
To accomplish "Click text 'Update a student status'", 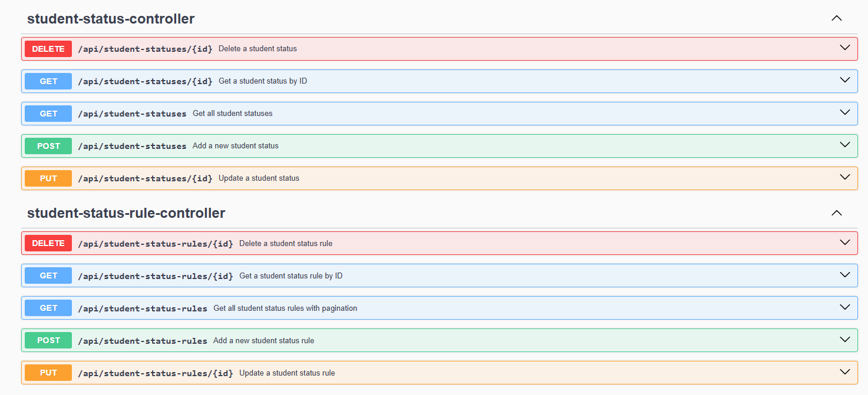I will point(259,178).
